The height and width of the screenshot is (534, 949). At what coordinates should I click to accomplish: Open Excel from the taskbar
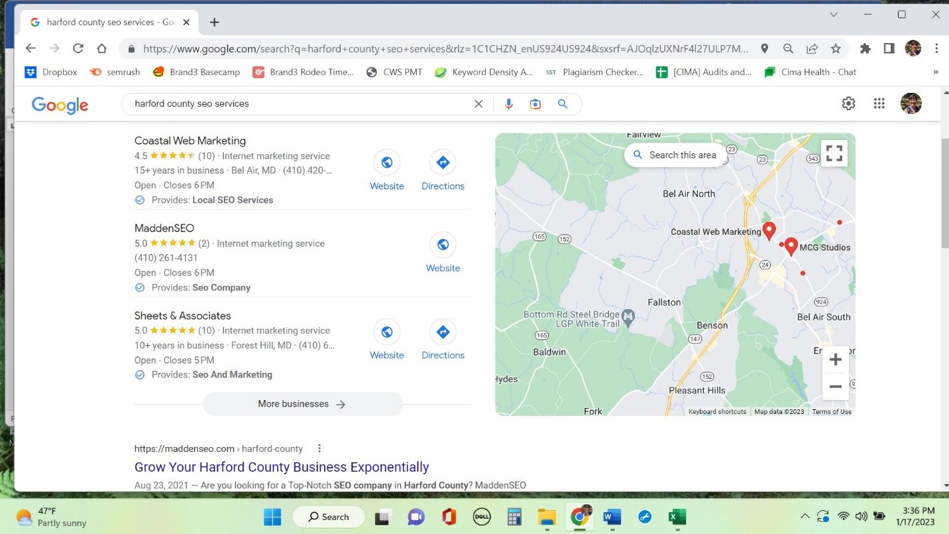tap(677, 517)
